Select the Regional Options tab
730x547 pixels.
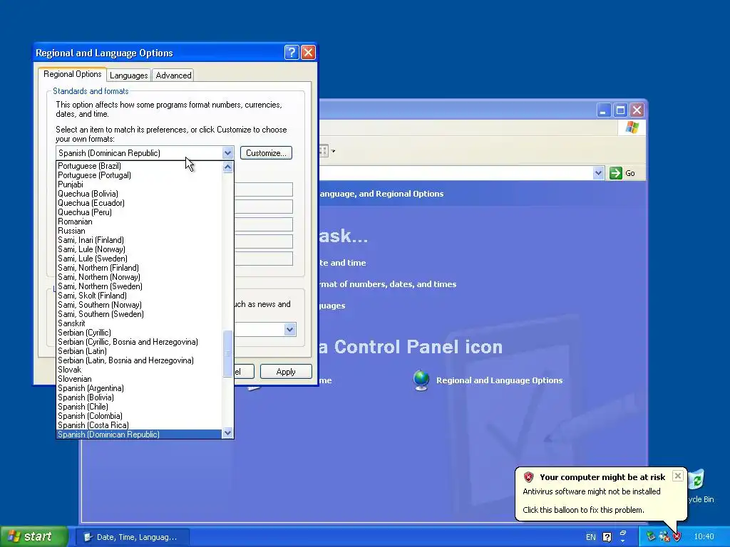72,74
